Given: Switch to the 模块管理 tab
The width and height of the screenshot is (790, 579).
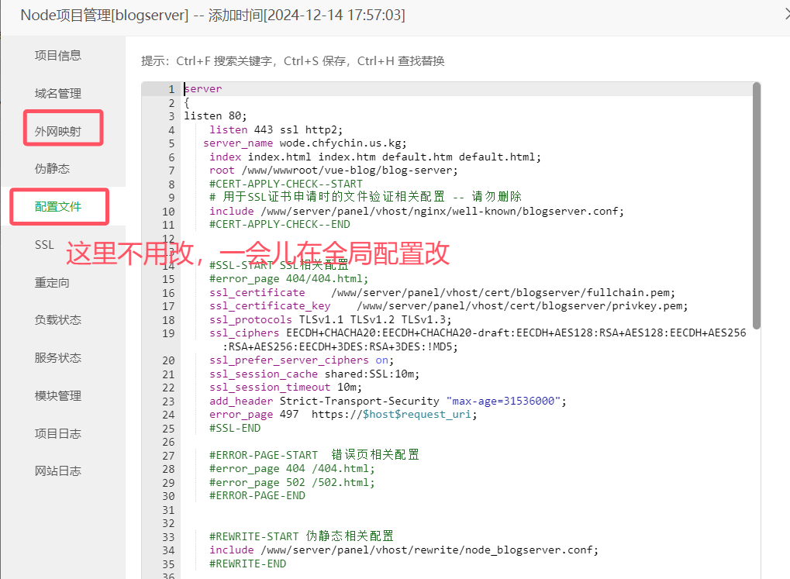Looking at the screenshot, I should pyautogui.click(x=58, y=396).
